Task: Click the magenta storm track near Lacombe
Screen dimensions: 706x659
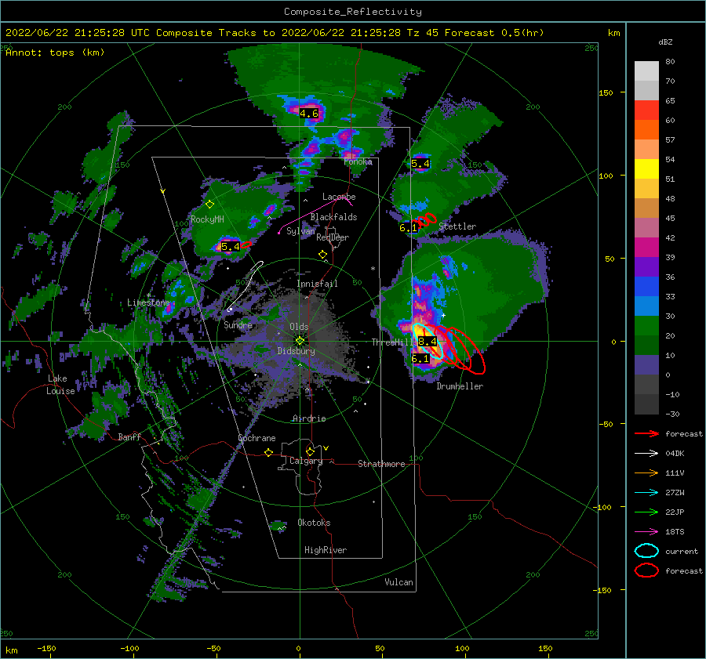Action: pyautogui.click(x=315, y=215)
